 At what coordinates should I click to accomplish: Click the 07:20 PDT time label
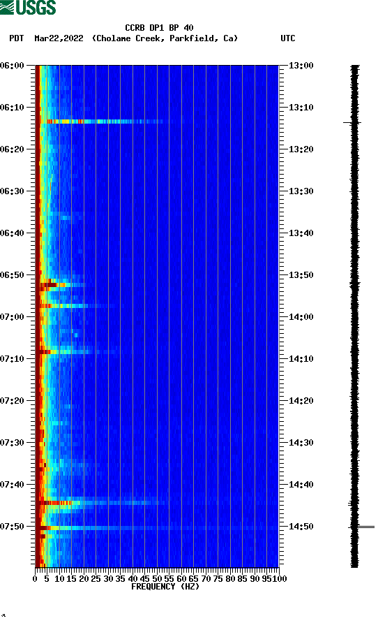click(13, 401)
